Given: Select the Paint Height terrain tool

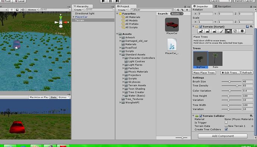Looking at the screenshot, I should point(208,31).
